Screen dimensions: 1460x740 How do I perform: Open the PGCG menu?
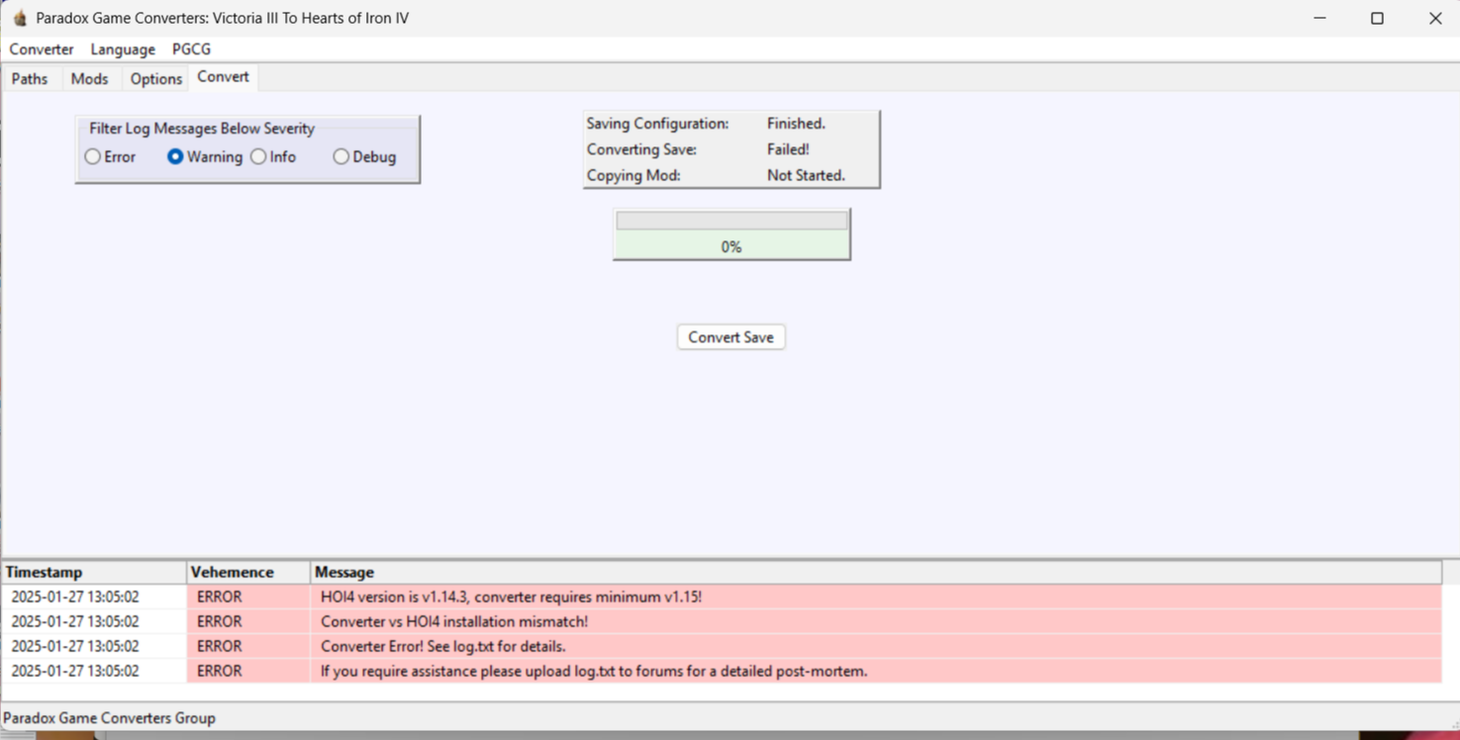[x=191, y=49]
